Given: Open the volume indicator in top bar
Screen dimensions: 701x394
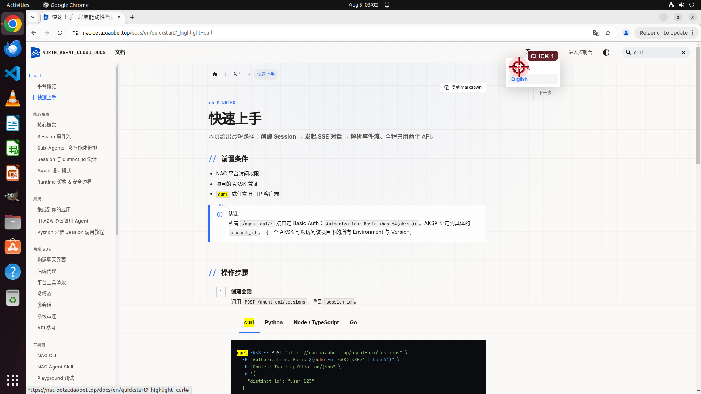Looking at the screenshot, I should 681,5.
